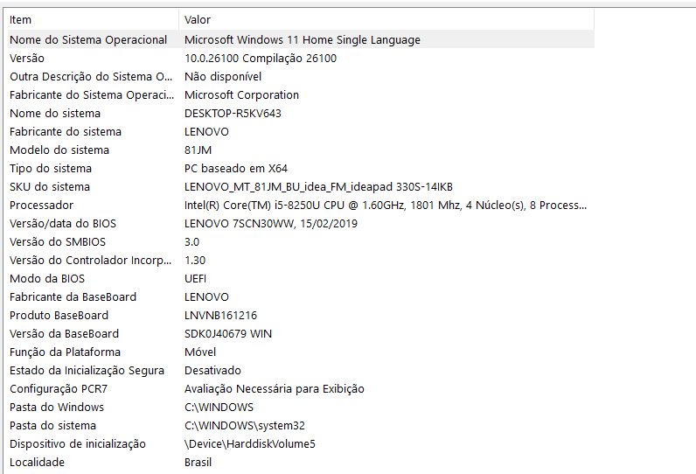Select the 'Fabricante da BaseBoard' row
Image resolution: width=696 pixels, height=474 pixels.
(301, 297)
